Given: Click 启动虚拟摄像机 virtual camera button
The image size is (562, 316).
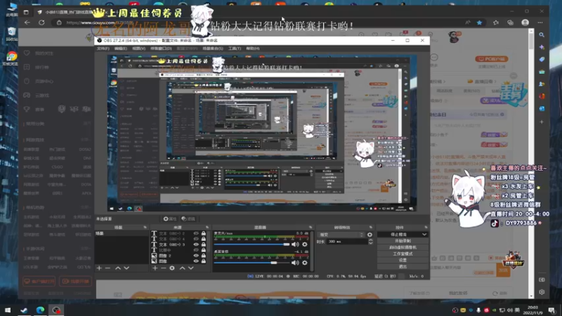Looking at the screenshot, I should point(403,247).
